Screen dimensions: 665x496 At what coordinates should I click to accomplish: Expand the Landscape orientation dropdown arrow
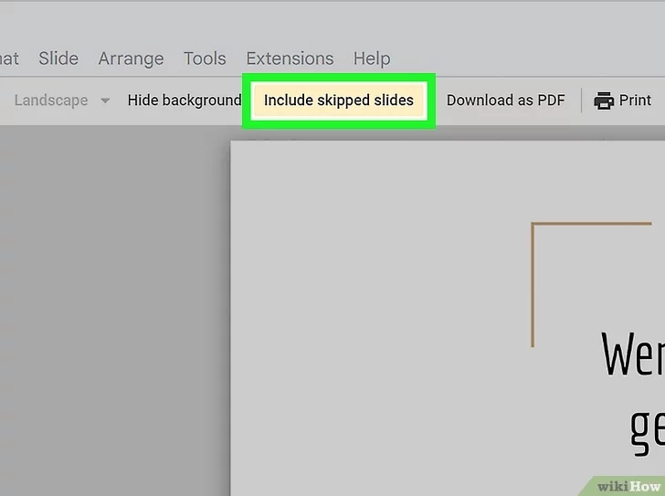[105, 100]
